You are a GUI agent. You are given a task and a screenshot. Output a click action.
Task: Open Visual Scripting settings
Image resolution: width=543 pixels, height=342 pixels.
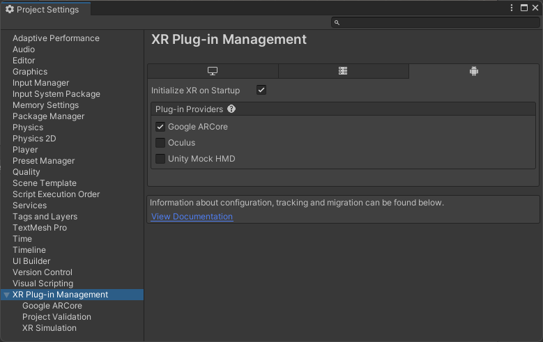pos(43,283)
